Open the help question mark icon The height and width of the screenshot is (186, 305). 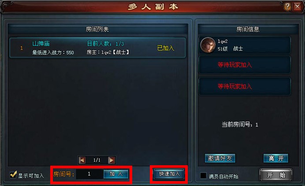(287, 7)
